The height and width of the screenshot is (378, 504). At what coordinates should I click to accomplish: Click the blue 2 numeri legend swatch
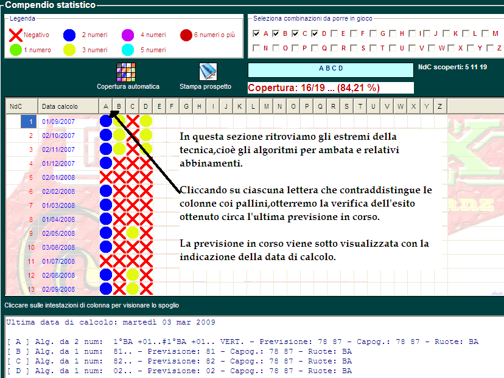[x=69, y=35]
